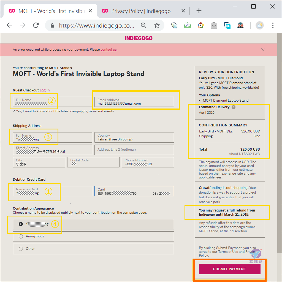Open the Country dropdown showing Taiwan

coord(134,137)
